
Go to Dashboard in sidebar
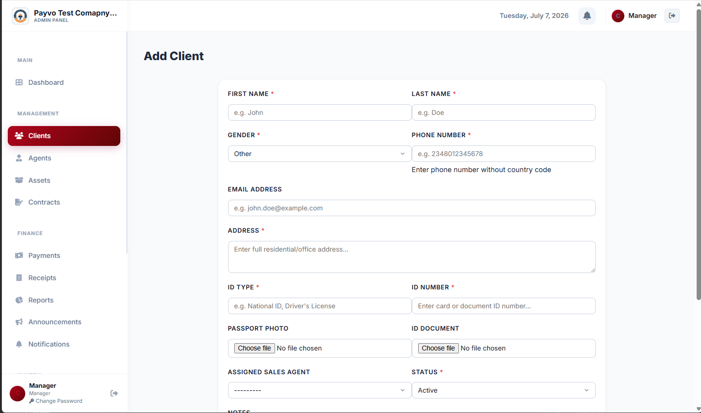(x=64, y=82)
